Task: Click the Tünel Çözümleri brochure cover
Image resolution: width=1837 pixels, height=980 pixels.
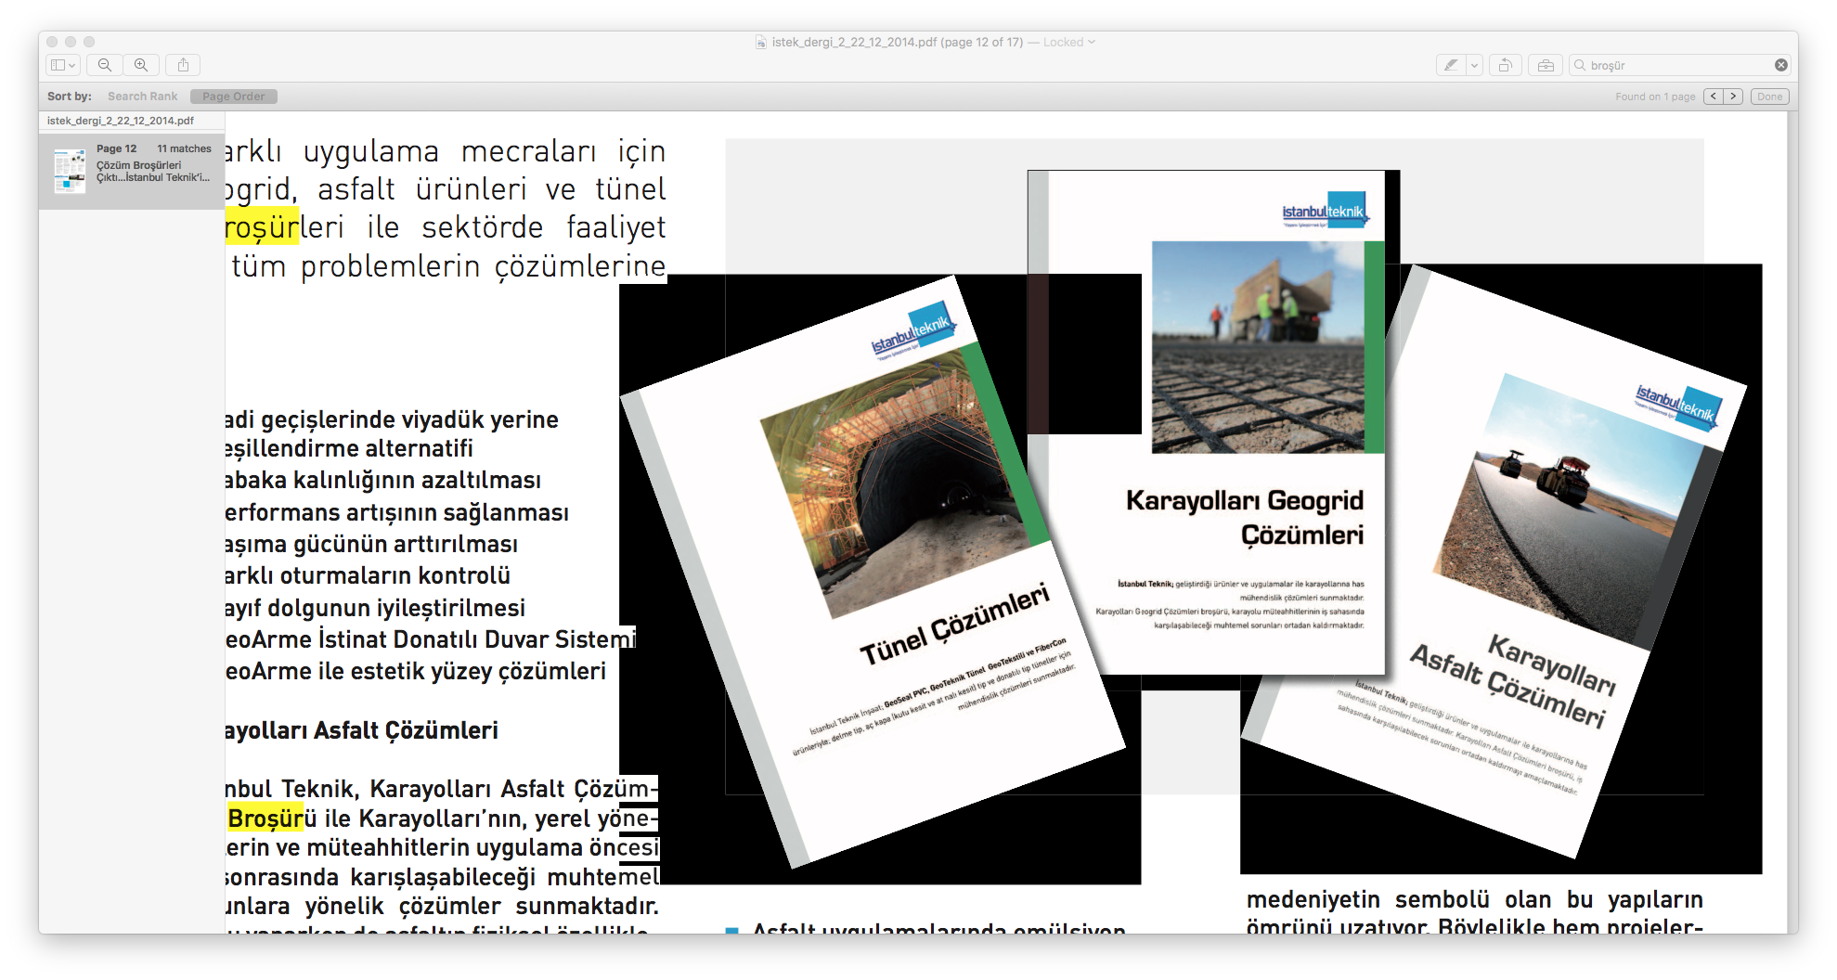Action: click(x=873, y=571)
